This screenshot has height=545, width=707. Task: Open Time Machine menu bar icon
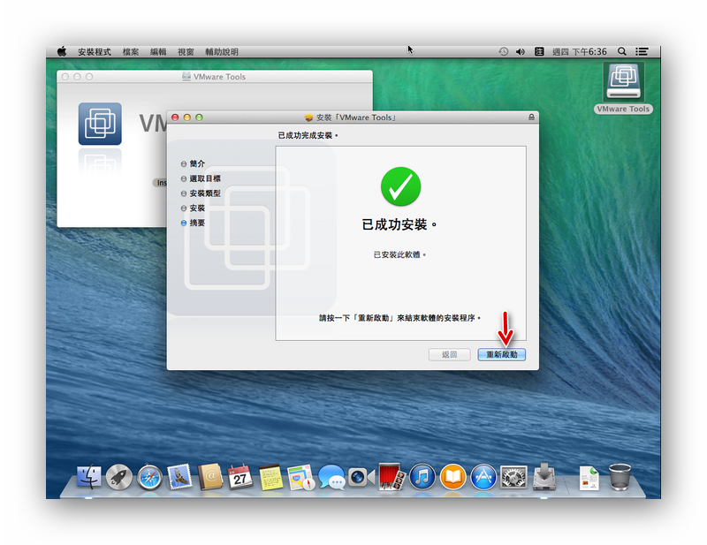504,51
